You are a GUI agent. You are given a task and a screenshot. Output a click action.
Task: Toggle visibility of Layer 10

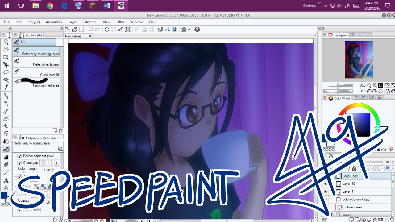pyautogui.click(x=325, y=184)
